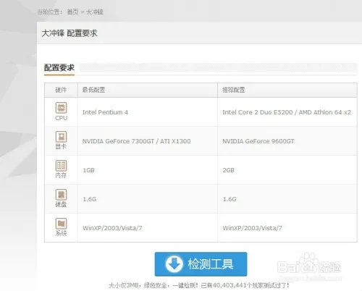Select the 配置要求 section tab

[59, 68]
